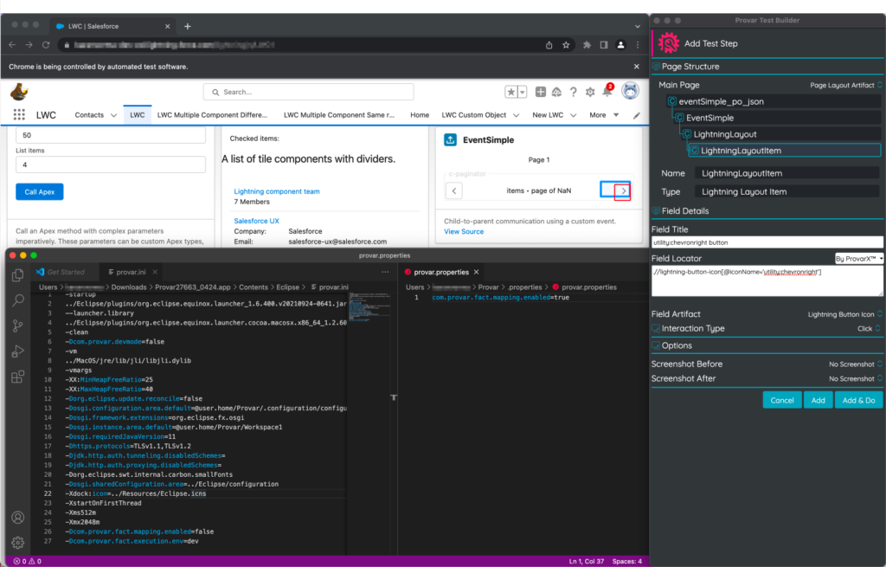Click the Salesforce notifications bell
The height and width of the screenshot is (567, 886).
(607, 92)
